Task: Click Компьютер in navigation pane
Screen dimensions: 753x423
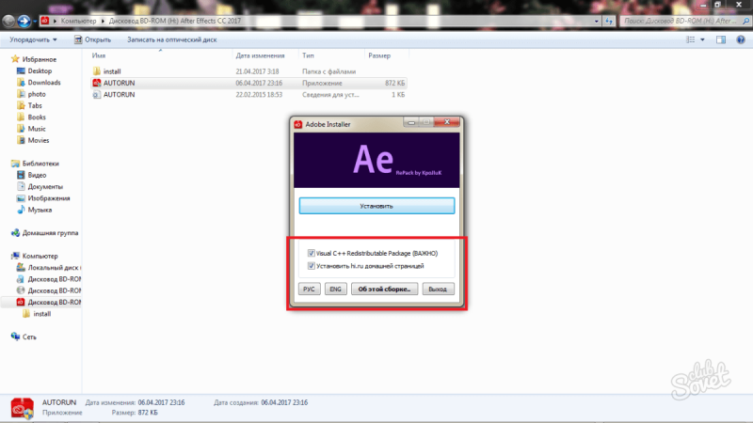Action: coord(40,256)
